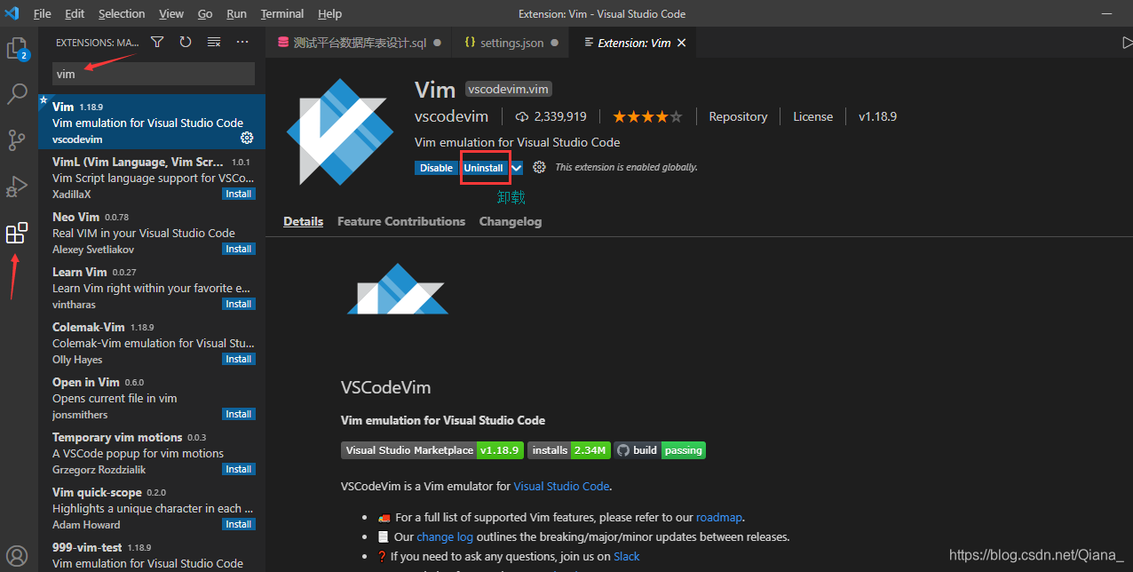Open the Visual Studio Code link

coord(561,486)
